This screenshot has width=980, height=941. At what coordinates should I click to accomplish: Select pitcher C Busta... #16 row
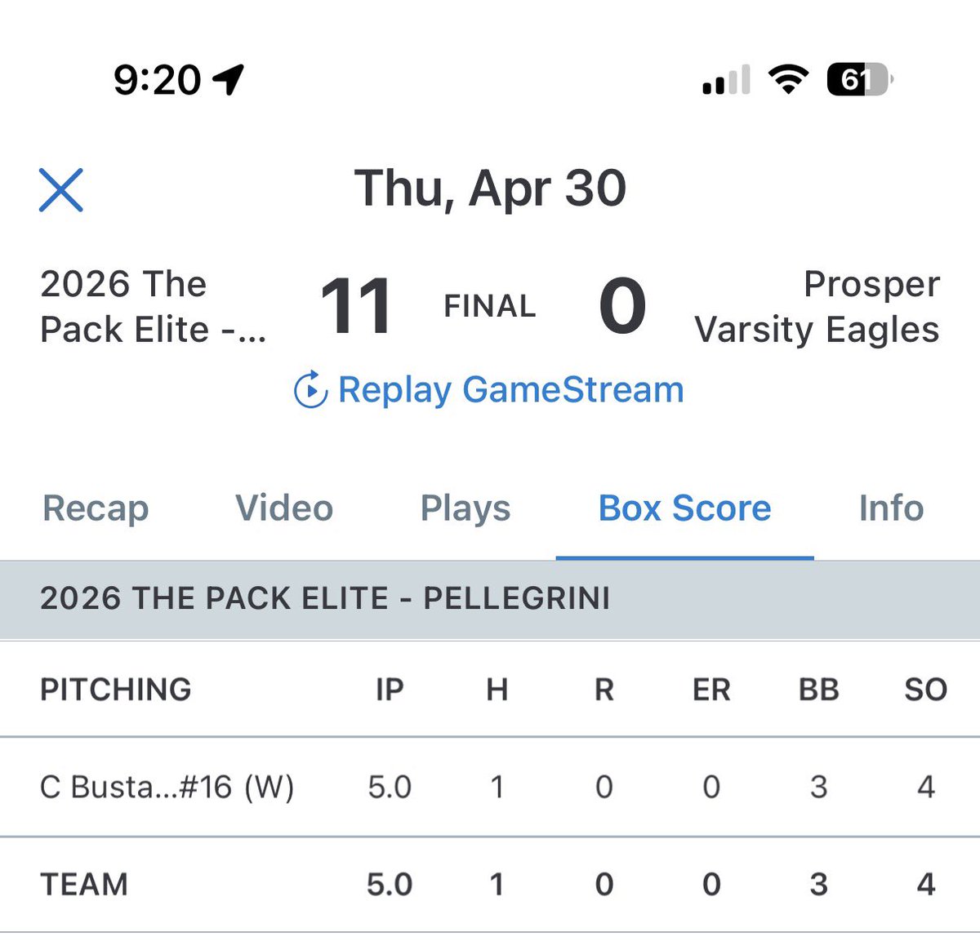pyautogui.click(x=490, y=787)
